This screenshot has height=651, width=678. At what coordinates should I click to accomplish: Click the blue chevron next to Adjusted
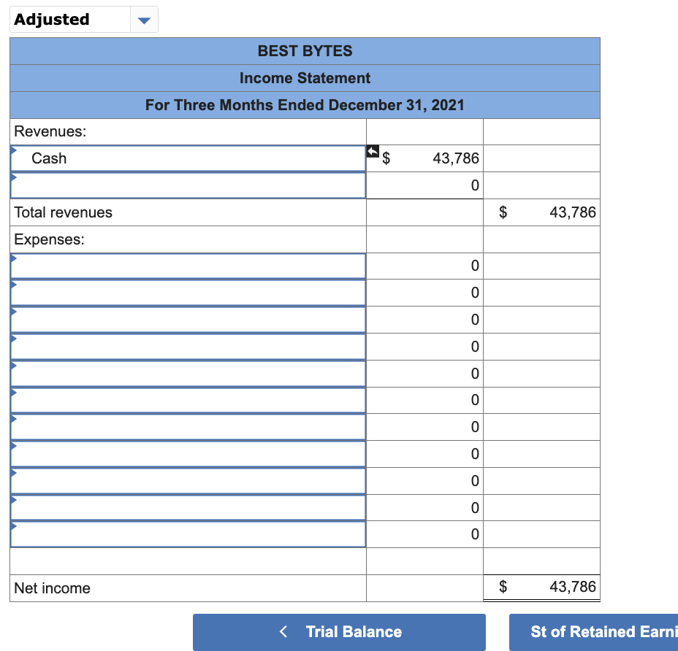point(143,19)
